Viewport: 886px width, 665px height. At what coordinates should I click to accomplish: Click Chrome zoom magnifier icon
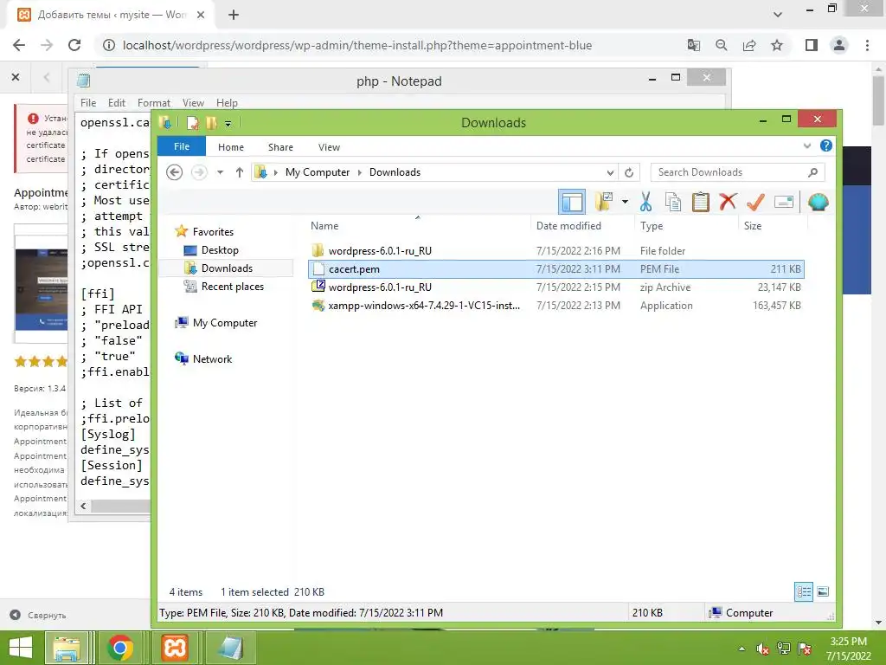(721, 45)
